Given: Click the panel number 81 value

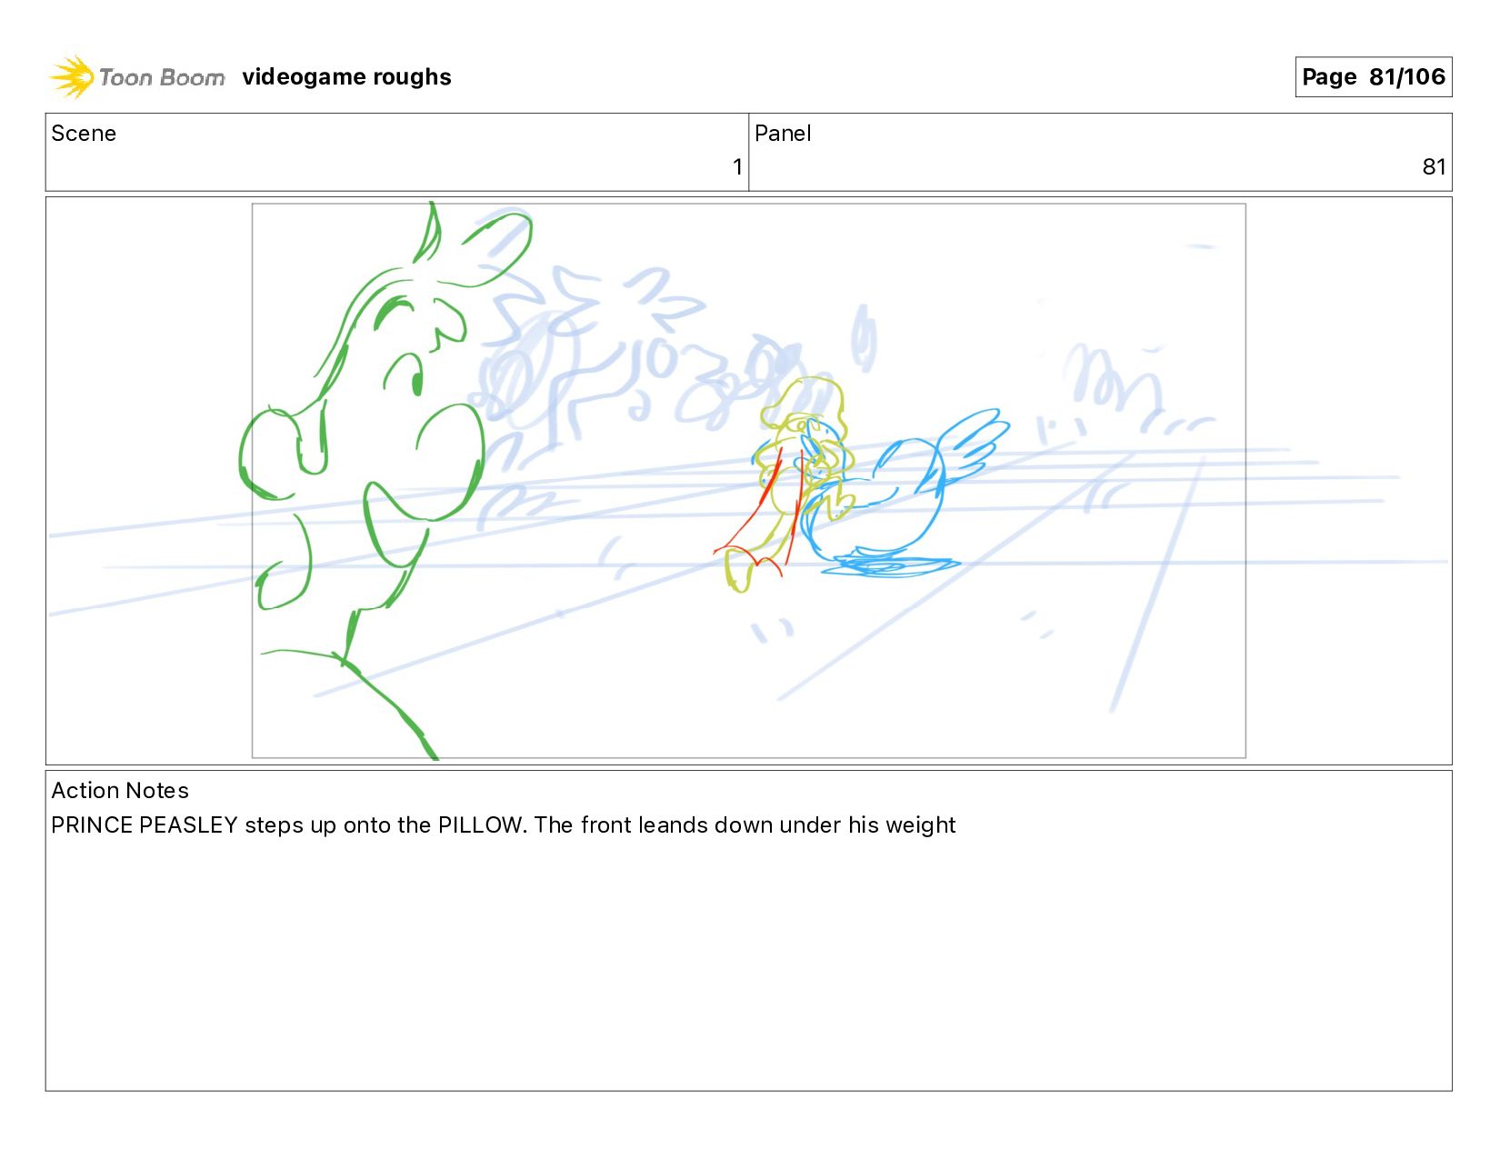Looking at the screenshot, I should coord(1434,167).
